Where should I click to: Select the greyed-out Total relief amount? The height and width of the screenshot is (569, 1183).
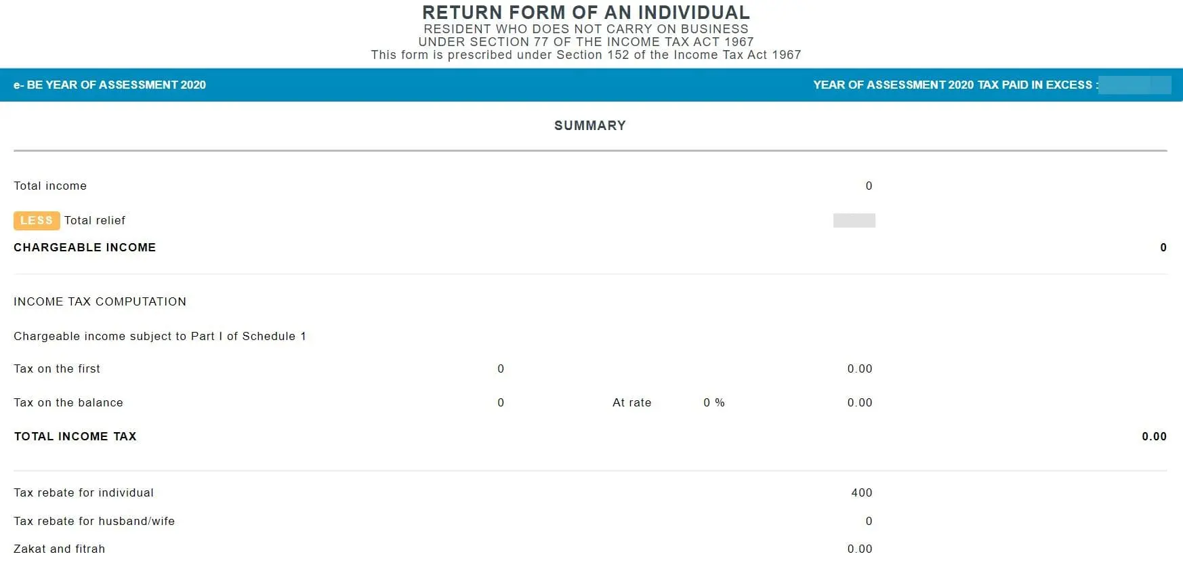tap(854, 221)
